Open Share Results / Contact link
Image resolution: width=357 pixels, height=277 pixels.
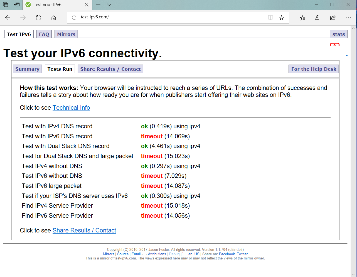[84, 230]
